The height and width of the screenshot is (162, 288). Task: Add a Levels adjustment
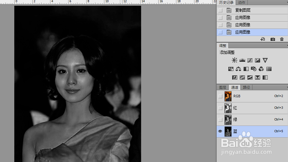click(242, 60)
